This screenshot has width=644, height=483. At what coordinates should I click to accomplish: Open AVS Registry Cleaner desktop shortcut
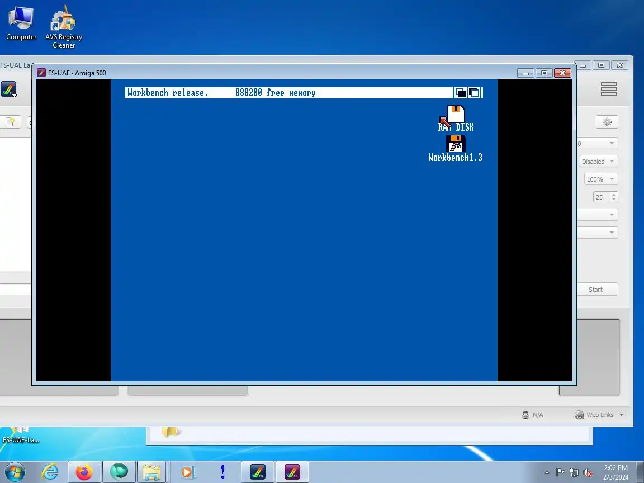pyautogui.click(x=64, y=27)
